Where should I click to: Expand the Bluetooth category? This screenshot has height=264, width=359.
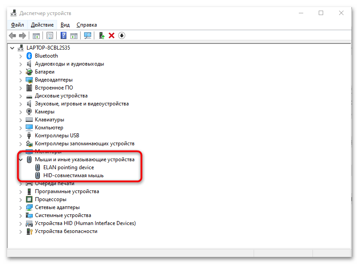coord(21,56)
